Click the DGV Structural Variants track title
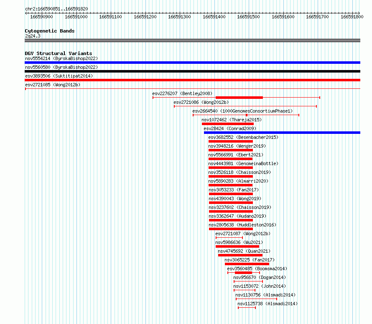 coord(59,53)
